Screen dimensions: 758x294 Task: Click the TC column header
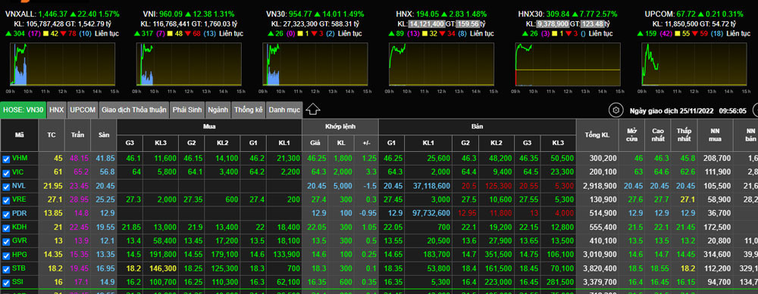click(x=52, y=135)
